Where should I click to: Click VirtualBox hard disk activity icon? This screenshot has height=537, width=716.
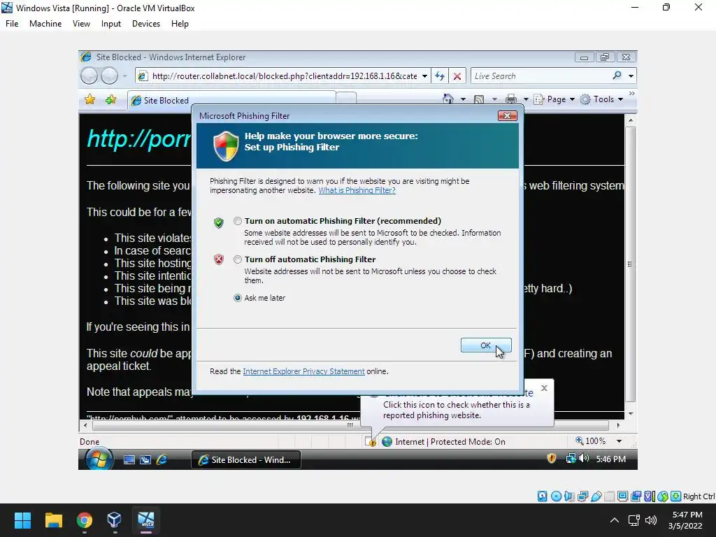point(542,496)
